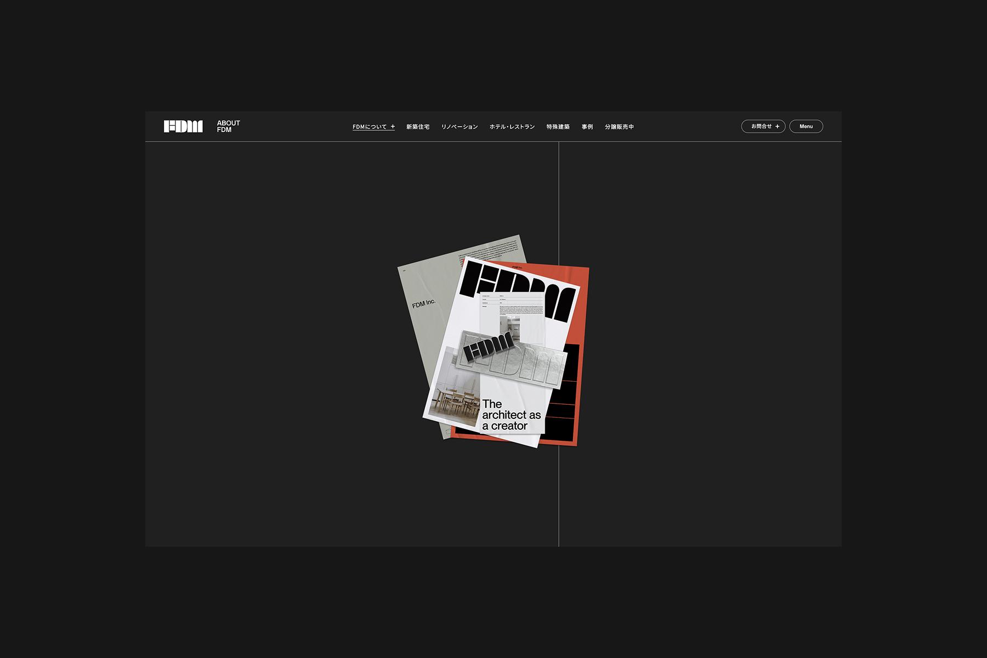Click the お問合せ contact button
The image size is (987, 658).
tap(763, 127)
